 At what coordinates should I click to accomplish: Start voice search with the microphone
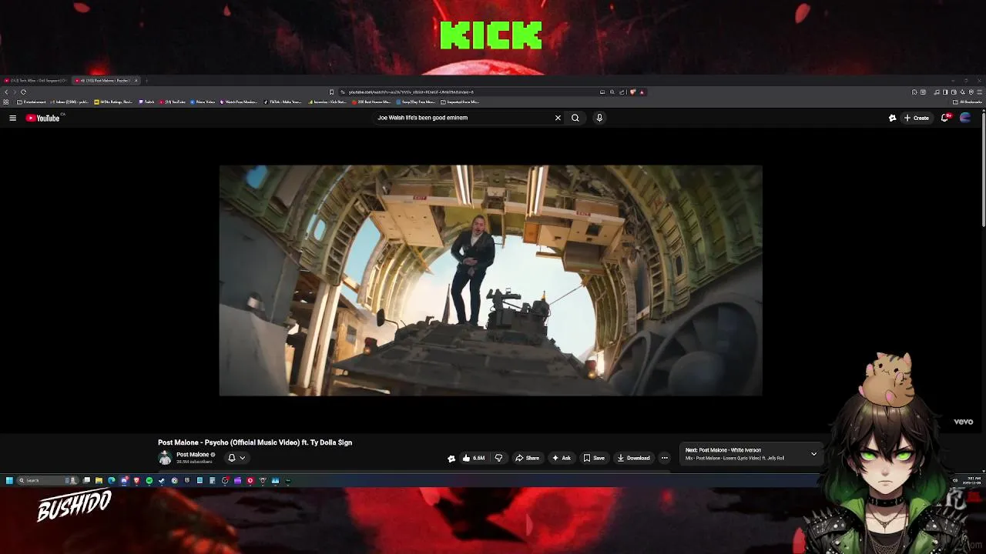tap(599, 118)
